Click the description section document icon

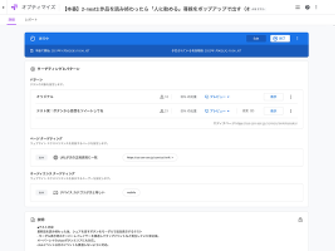coord(33,220)
